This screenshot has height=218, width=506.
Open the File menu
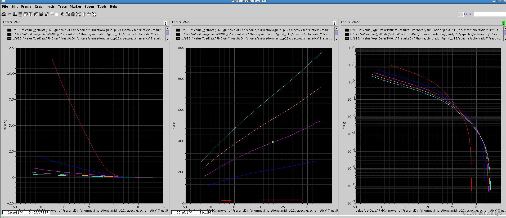[x=5, y=7]
